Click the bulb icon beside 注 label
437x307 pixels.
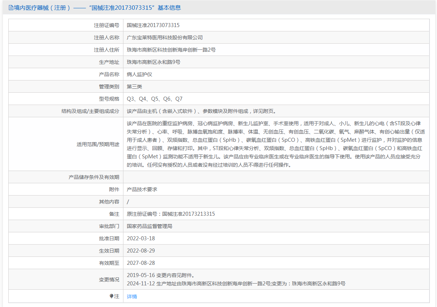(x=112, y=296)
